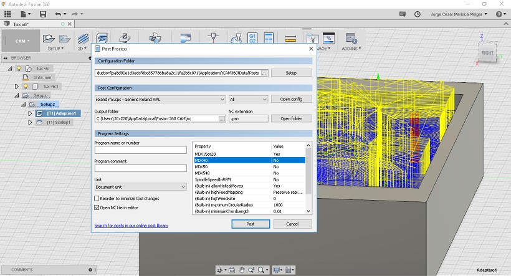The width and height of the screenshot is (511, 276).
Task: Select the MDX50 property row
Action: (x=250, y=167)
